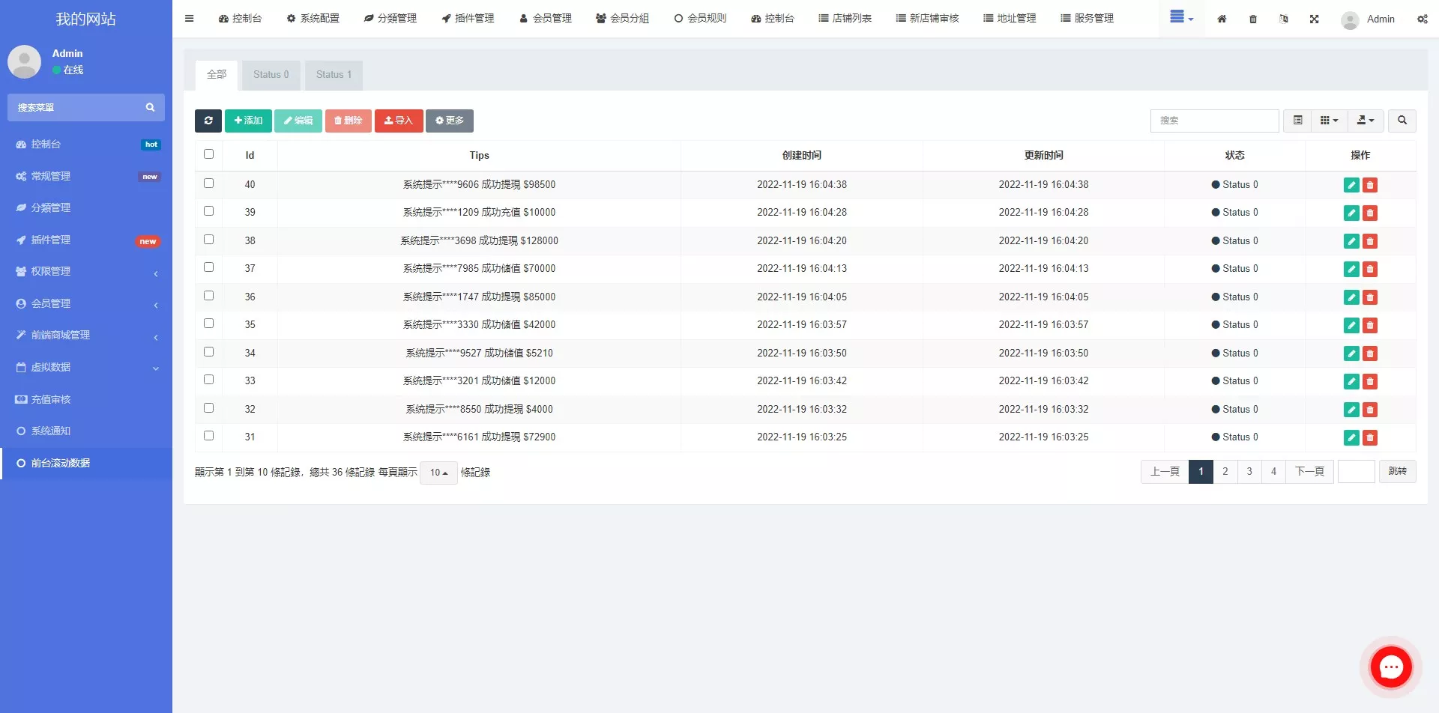1439x713 pixels.
Task: Click the trash/clear cache icon in top bar
Action: pyautogui.click(x=1252, y=19)
